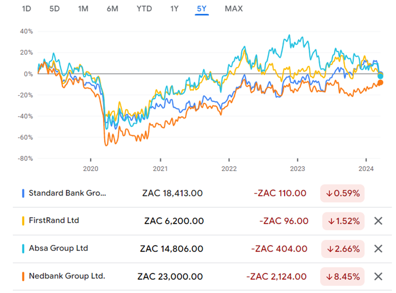Image resolution: width=396 pixels, height=293 pixels.
Task: Choose the 6M time period
Action: (112, 8)
